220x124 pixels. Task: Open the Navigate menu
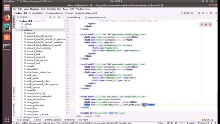point(35,9)
